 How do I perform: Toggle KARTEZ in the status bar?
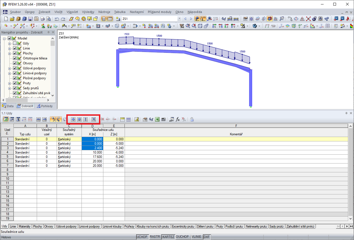click(x=168, y=237)
